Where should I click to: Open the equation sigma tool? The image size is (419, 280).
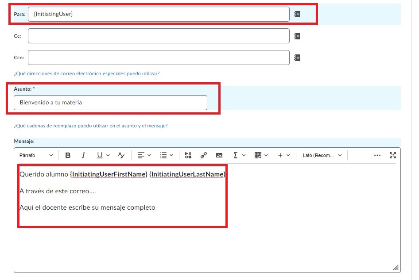pyautogui.click(x=239, y=155)
